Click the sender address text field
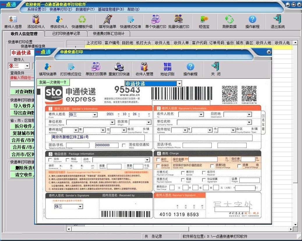 (98, 138)
